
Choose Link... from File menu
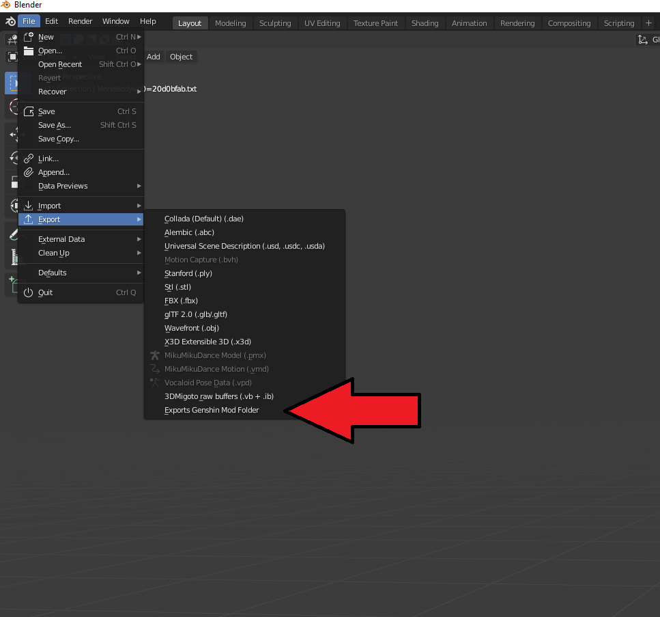click(x=81, y=159)
